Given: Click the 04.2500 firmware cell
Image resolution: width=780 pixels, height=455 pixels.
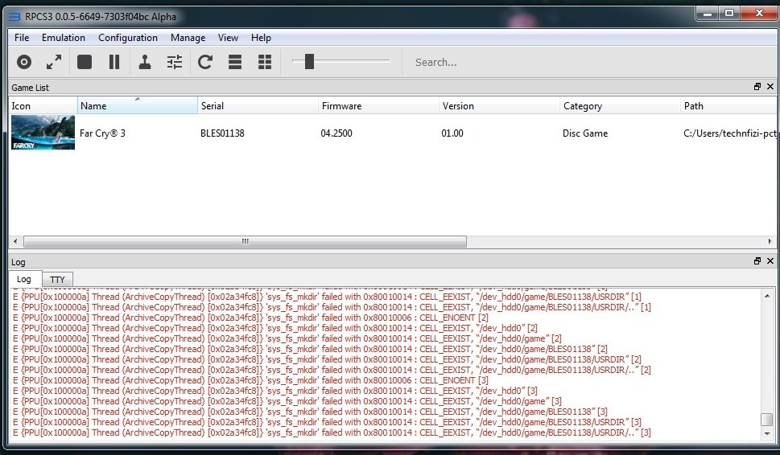Looking at the screenshot, I should (x=336, y=133).
